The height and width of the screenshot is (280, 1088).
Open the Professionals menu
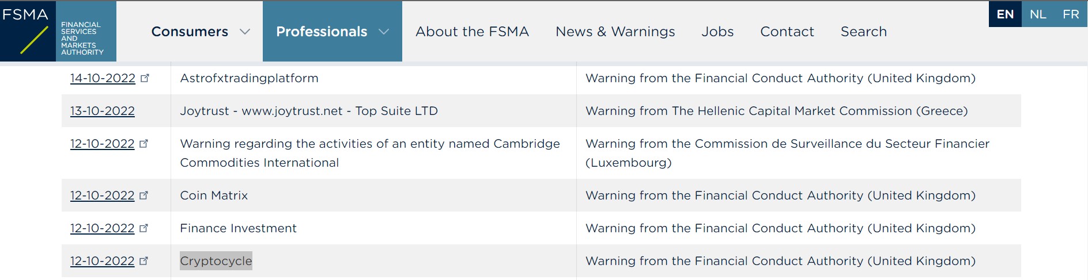coord(322,32)
